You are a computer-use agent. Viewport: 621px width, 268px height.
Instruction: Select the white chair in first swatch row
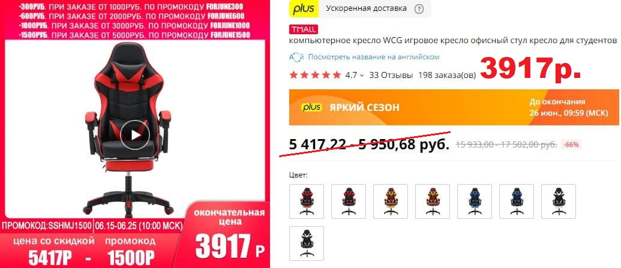tap(559, 201)
